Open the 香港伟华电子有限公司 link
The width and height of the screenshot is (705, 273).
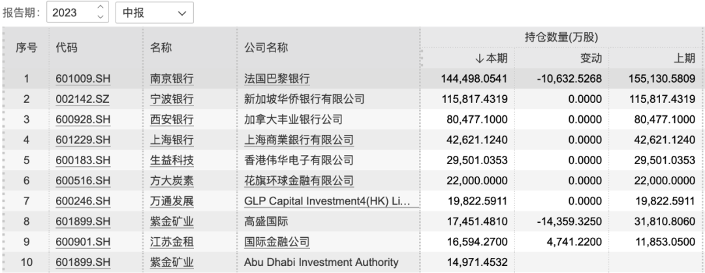pyautogui.click(x=292, y=160)
